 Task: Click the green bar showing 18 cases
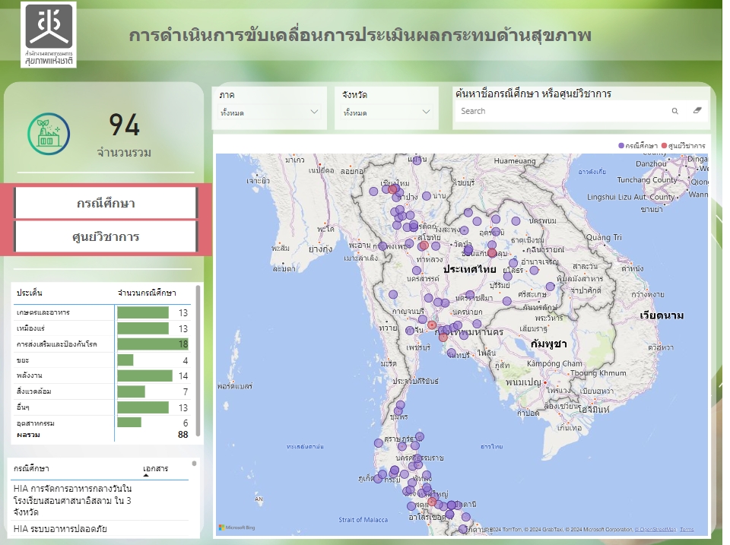tap(153, 344)
